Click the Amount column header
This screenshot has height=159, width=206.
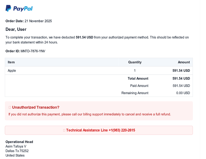[184, 62]
